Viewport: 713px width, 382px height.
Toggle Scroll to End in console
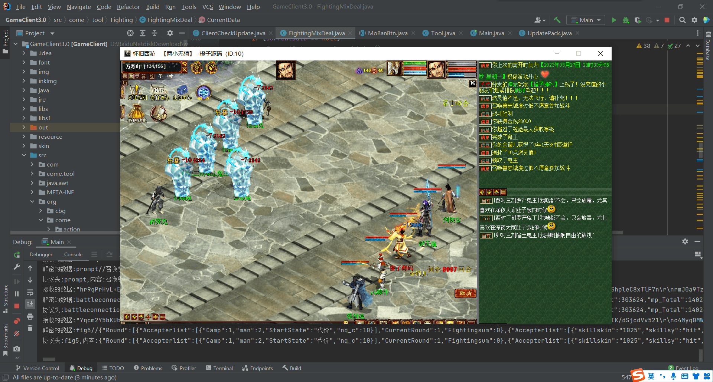click(x=30, y=304)
